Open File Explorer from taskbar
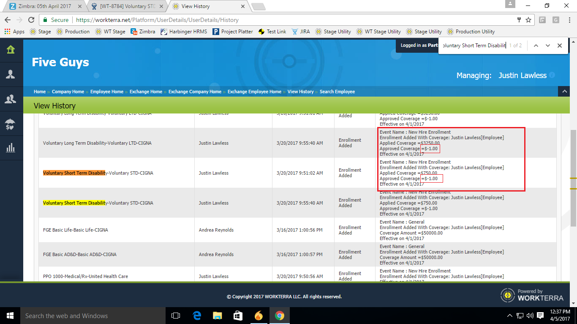The height and width of the screenshot is (324, 577). [x=217, y=316]
